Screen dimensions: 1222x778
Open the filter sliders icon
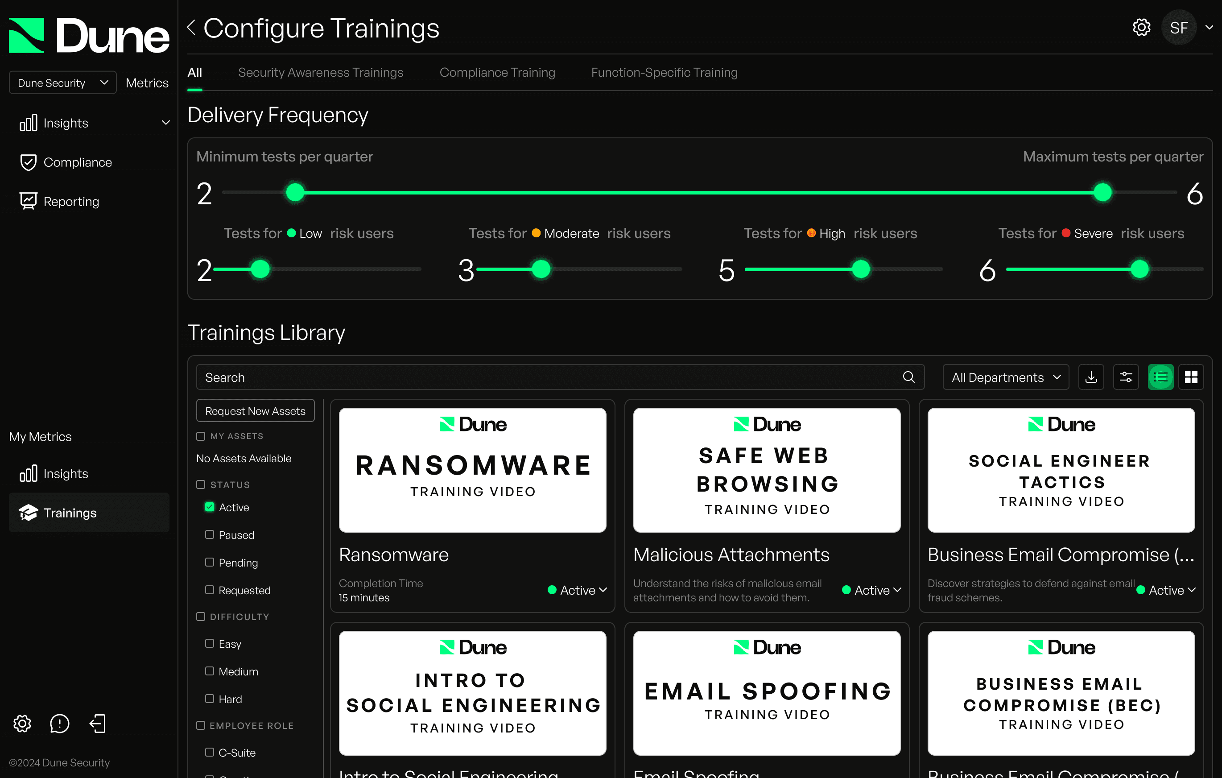1126,377
